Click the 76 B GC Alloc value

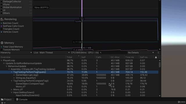[113, 90]
